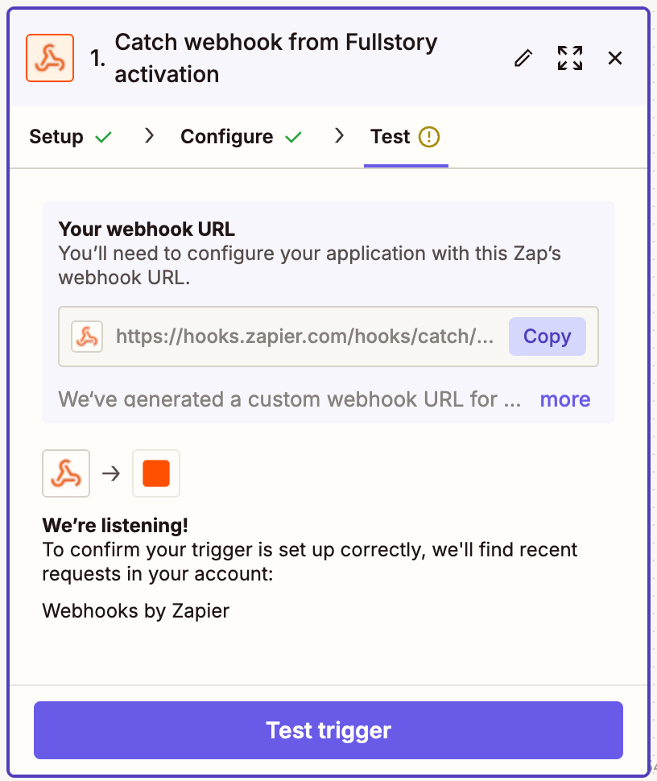Copy the webhook URL

coord(547,337)
